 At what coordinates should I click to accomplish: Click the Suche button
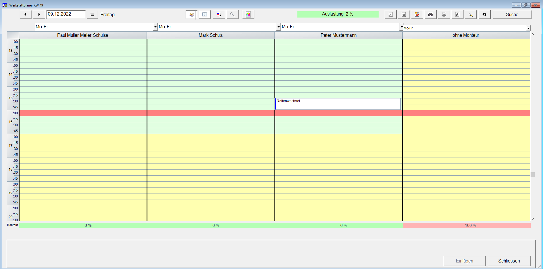click(x=512, y=14)
